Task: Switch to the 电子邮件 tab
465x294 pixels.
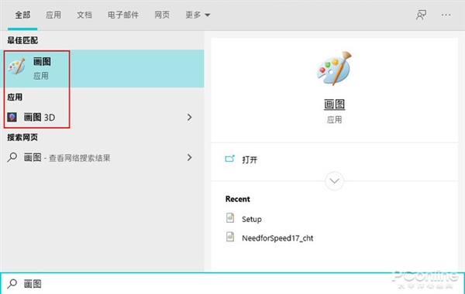Action: 123,15
